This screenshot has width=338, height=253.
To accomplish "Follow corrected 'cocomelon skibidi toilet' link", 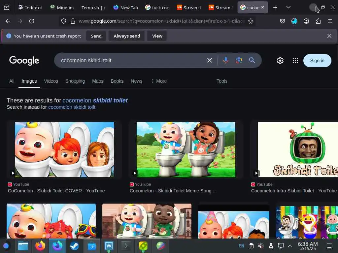I will pos(95,100).
